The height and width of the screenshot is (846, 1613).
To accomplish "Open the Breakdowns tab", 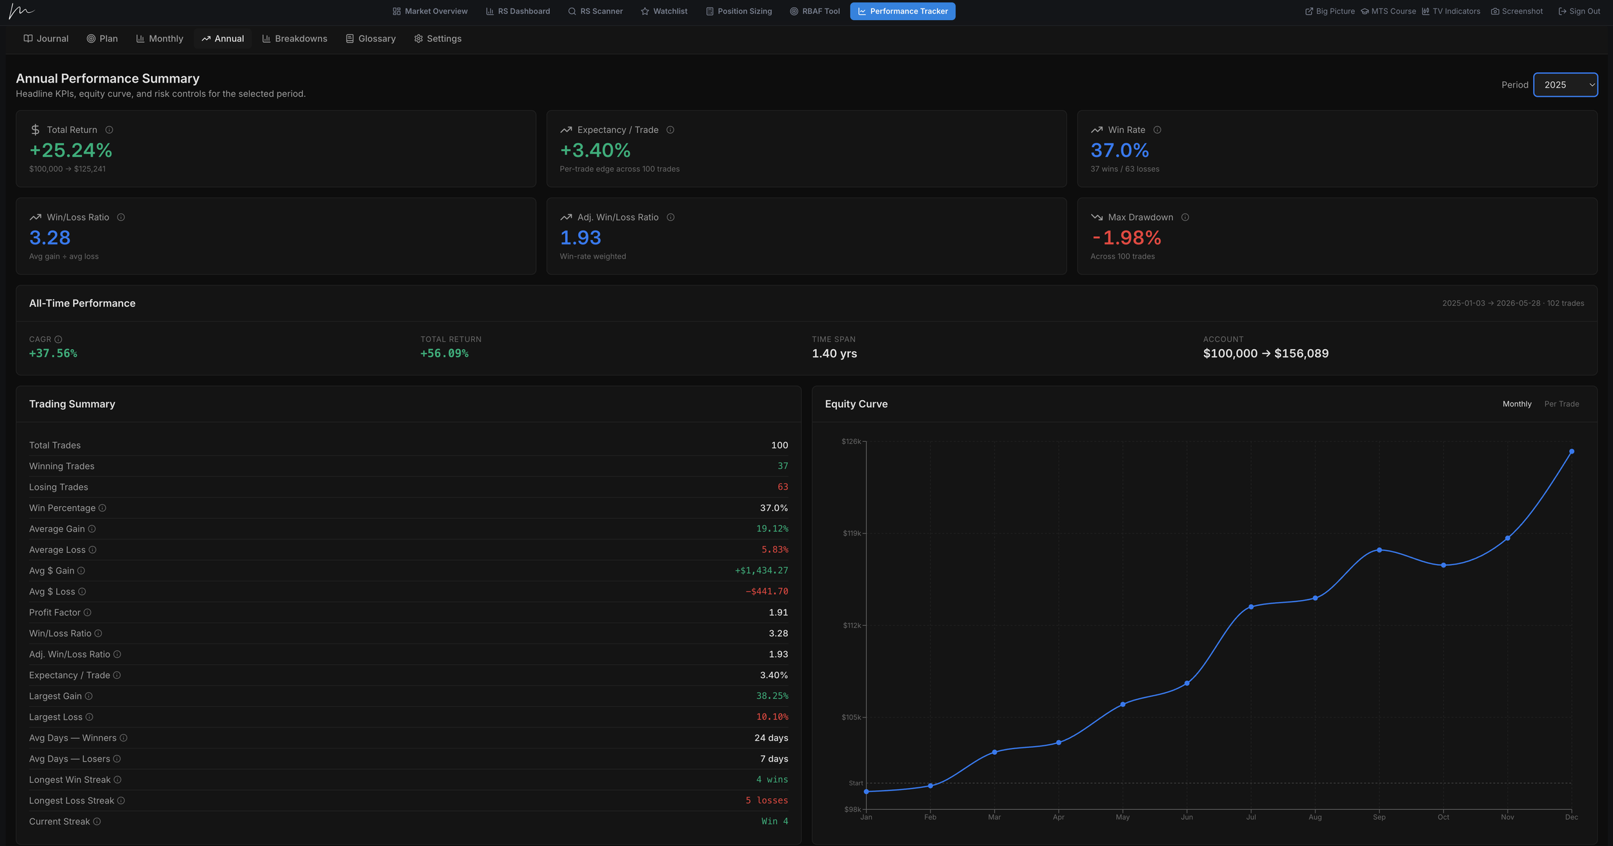I will coord(294,39).
